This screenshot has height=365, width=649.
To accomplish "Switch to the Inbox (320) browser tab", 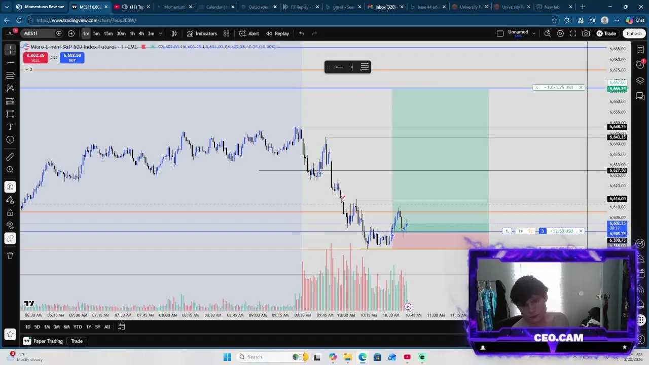I will point(385,7).
